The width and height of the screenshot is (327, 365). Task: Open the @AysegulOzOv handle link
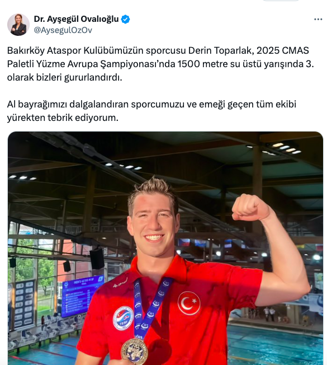pyautogui.click(x=63, y=30)
